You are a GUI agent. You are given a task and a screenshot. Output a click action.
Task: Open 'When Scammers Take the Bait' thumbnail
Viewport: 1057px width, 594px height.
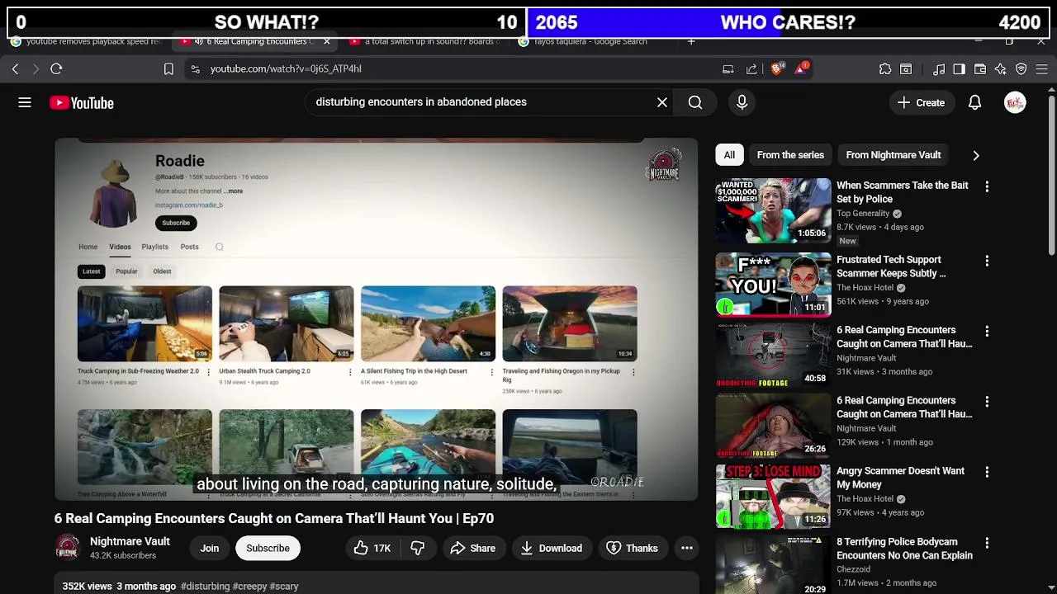click(x=773, y=210)
